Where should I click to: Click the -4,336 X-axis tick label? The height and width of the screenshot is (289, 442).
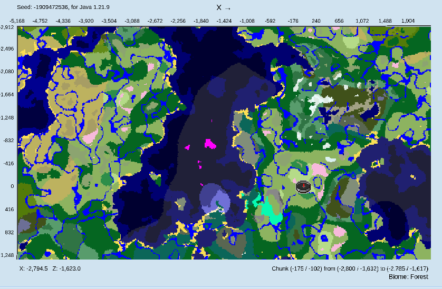63,21
